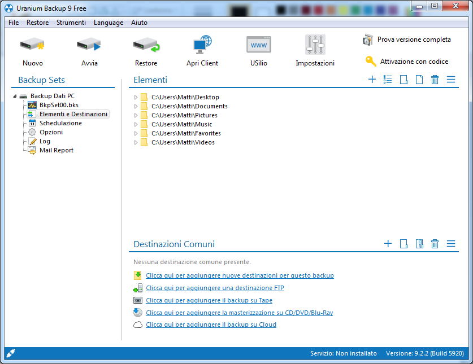Start backup with the Avvia icon
Image resolution: width=473 pixels, height=364 pixels.
pos(89,45)
